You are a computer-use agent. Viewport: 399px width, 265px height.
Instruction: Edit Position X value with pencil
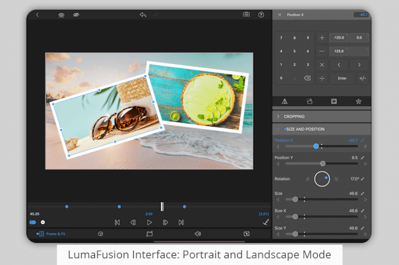363,140
